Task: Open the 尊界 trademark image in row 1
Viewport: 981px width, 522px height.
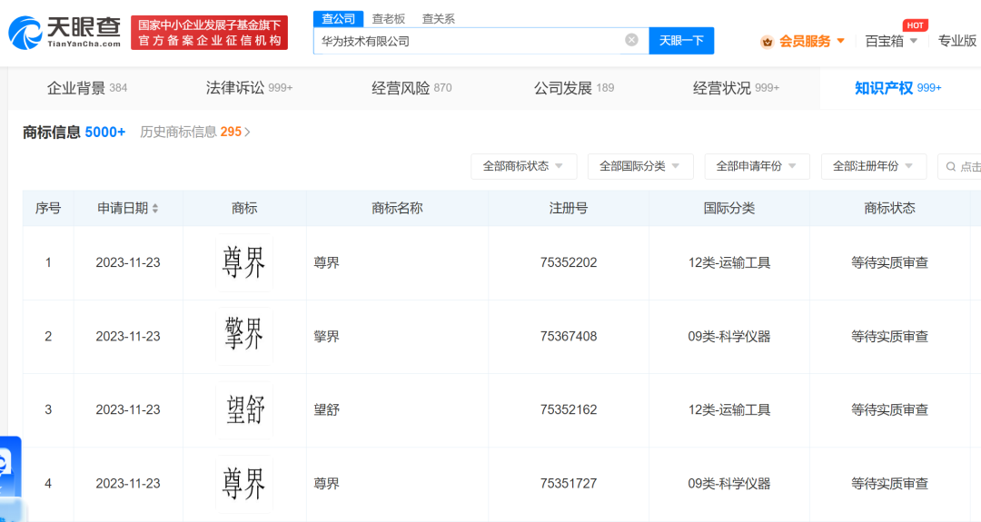Action: (244, 262)
